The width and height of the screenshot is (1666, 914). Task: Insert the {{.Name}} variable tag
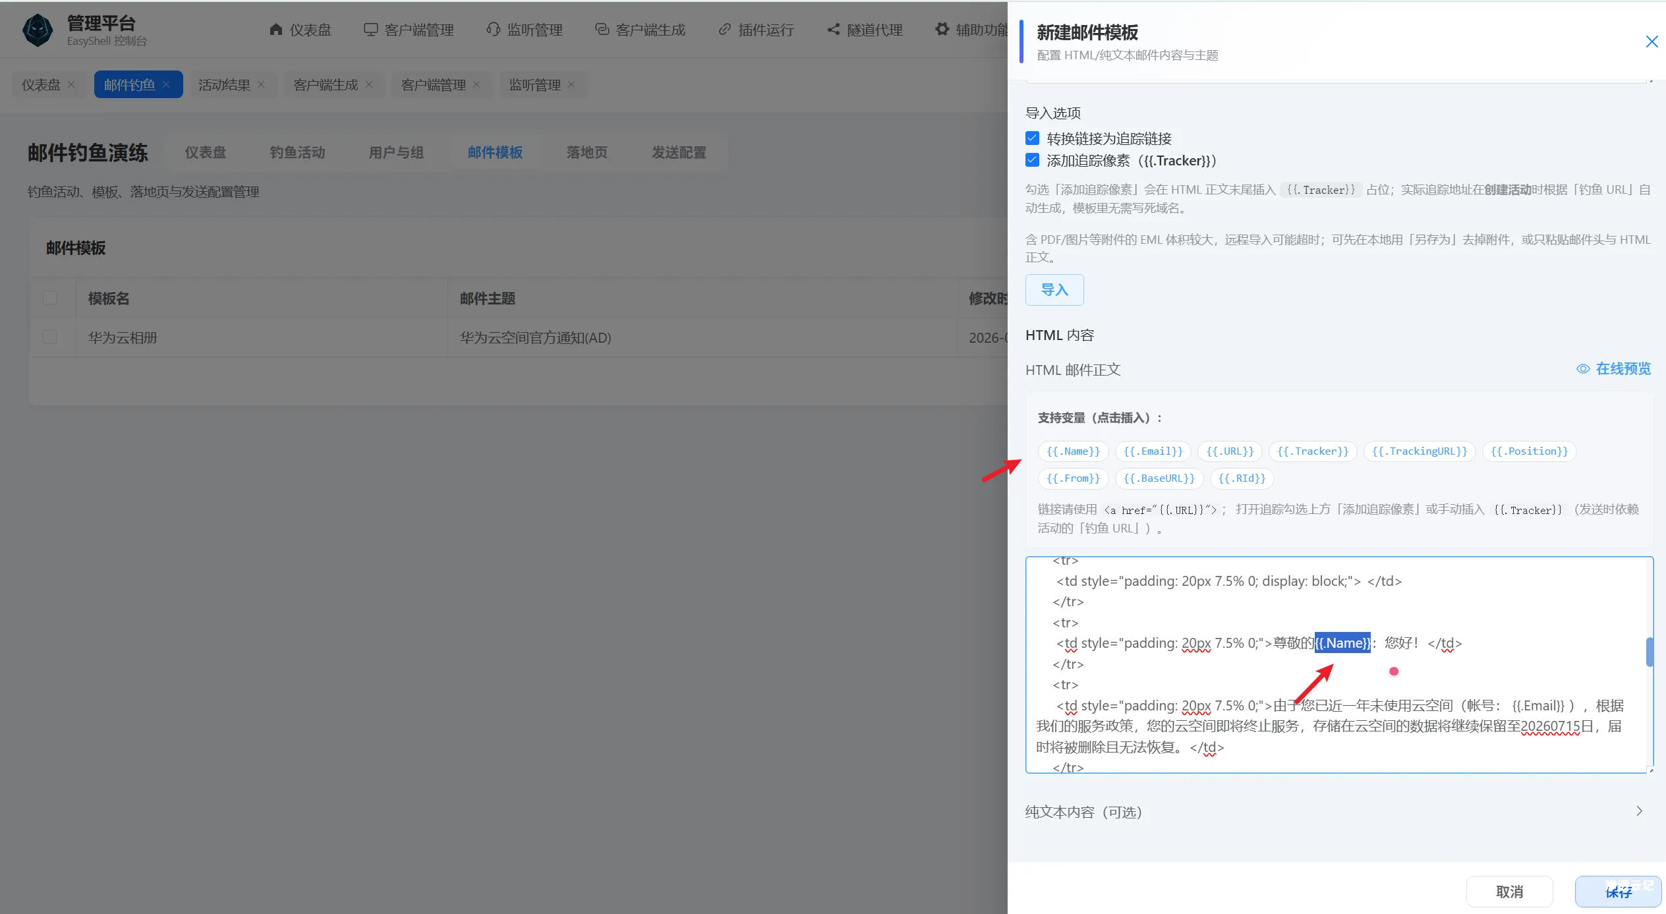[1074, 451]
